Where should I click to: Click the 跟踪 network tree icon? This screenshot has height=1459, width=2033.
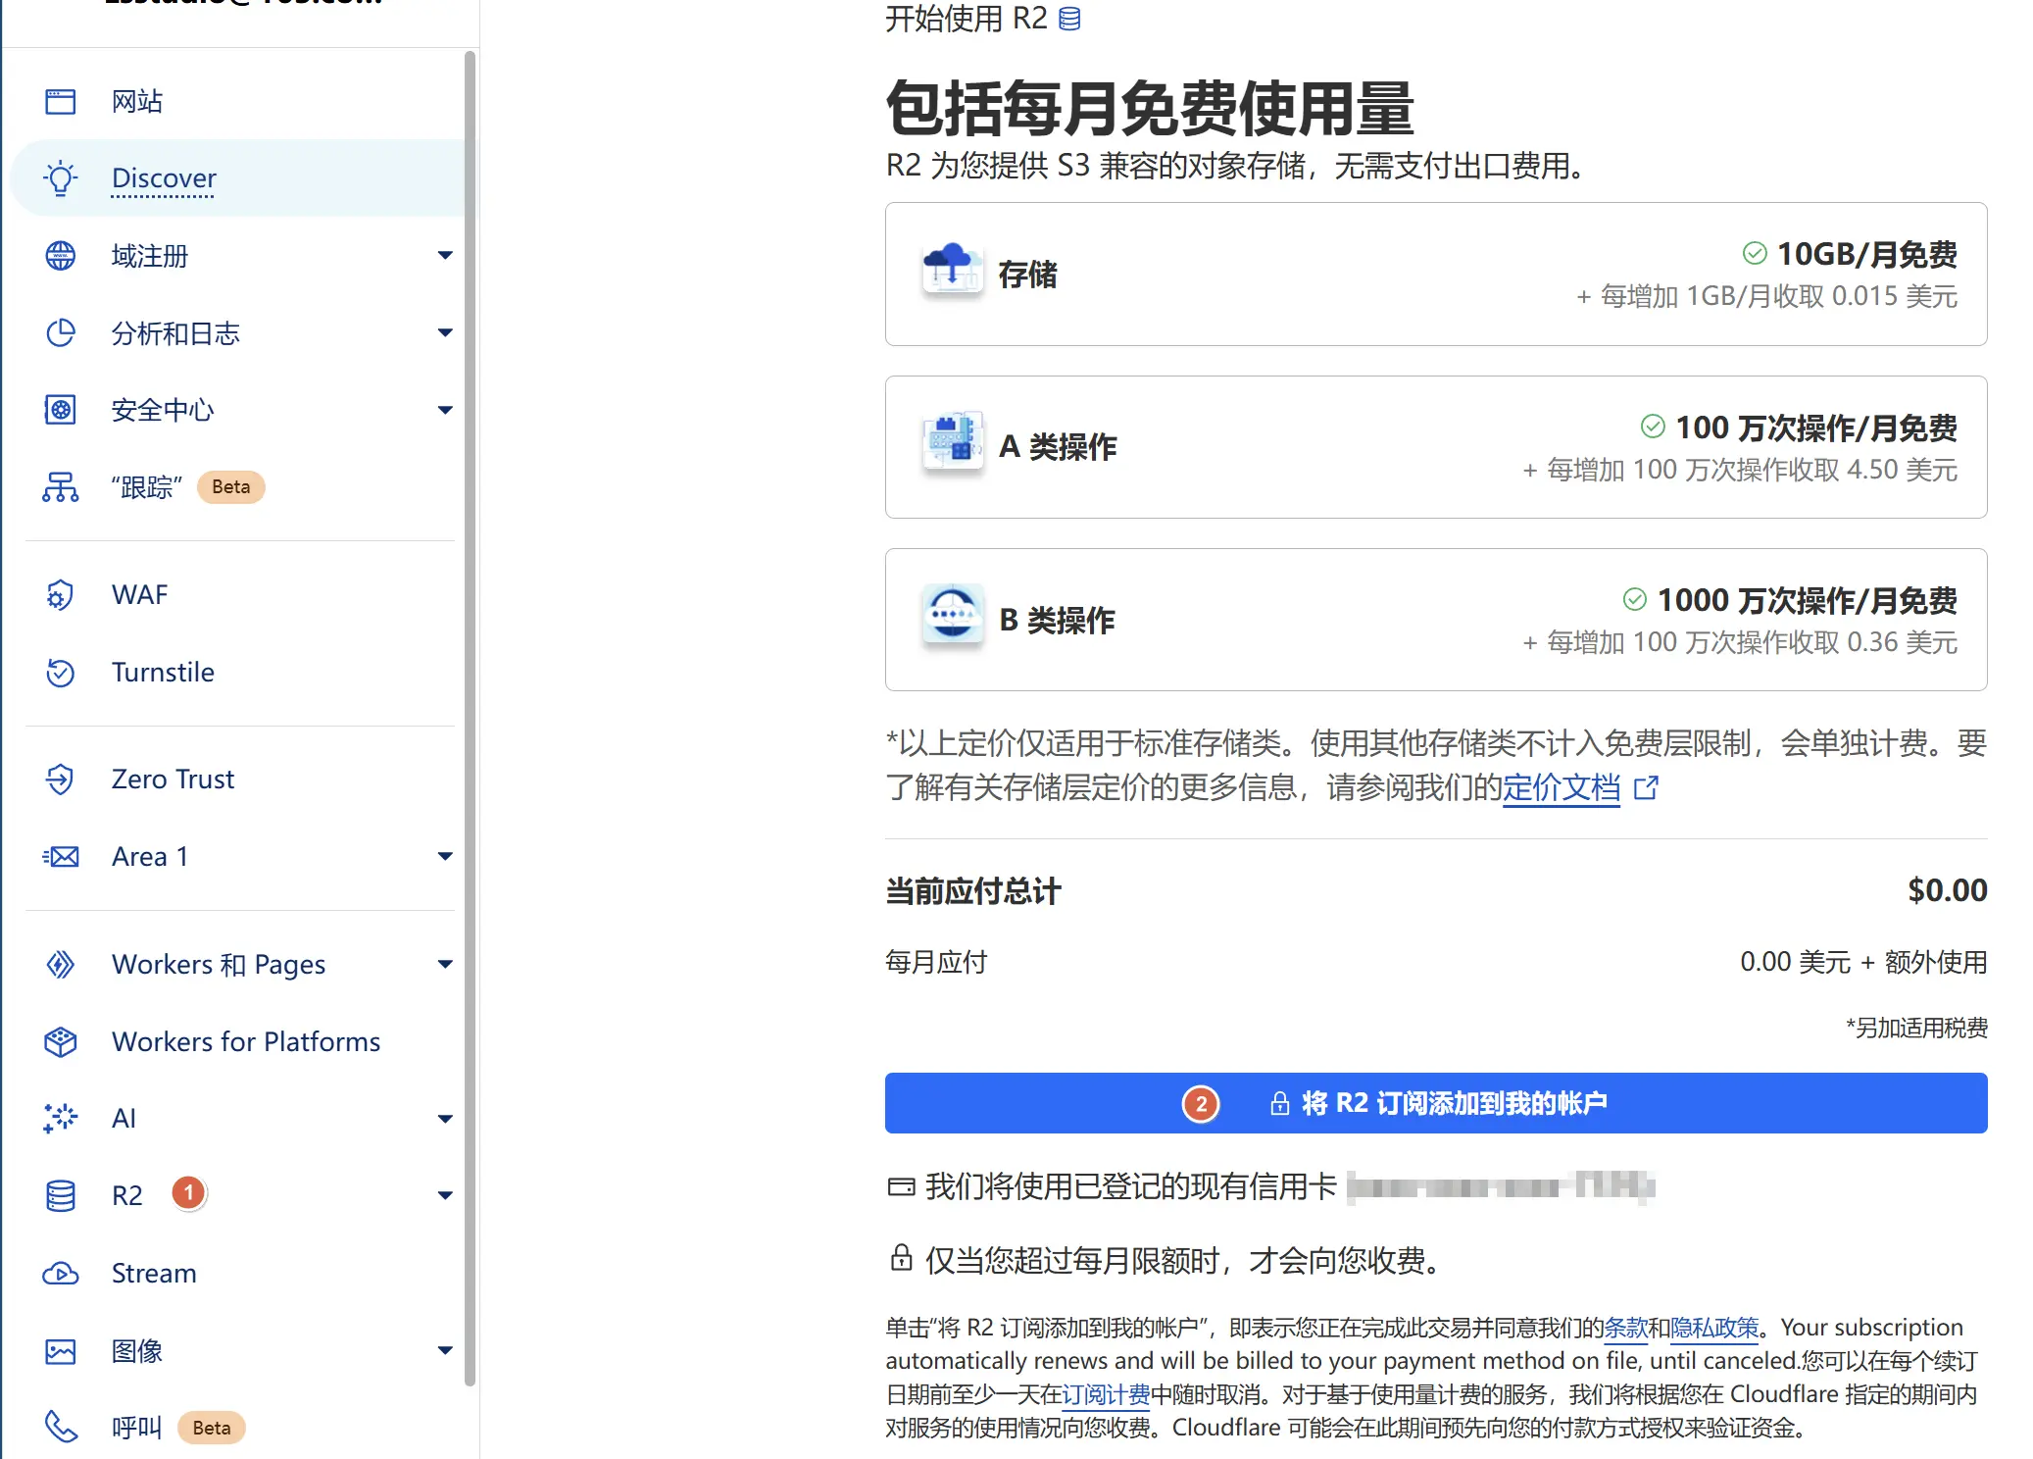point(60,487)
